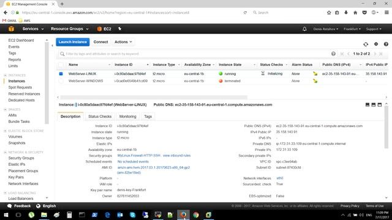Image resolution: width=392 pixels, height=220 pixels.
Task: Refresh the instances list
Action: click(x=366, y=44)
